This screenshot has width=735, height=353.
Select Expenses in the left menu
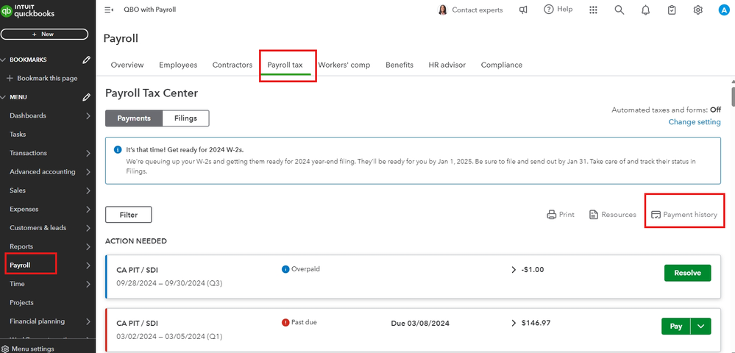click(x=24, y=209)
